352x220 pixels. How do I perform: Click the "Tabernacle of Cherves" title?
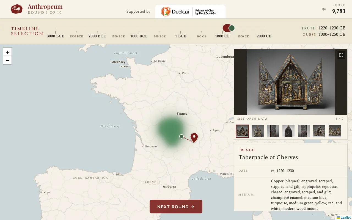click(268, 157)
